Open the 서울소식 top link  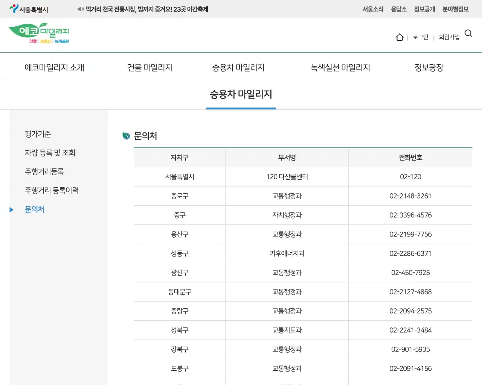pyautogui.click(x=373, y=9)
